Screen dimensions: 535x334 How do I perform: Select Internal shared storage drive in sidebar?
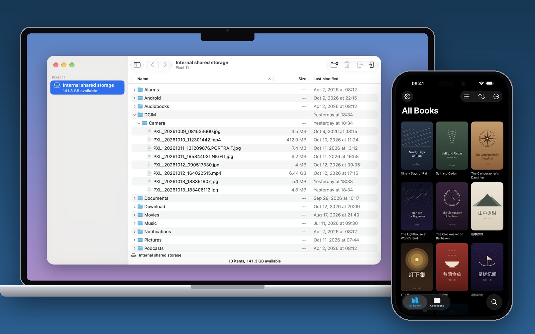[x=87, y=88]
